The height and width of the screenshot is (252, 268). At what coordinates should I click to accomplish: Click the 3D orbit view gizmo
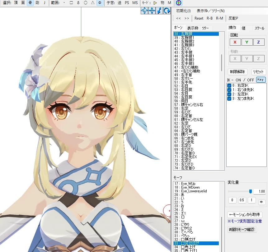144,11
